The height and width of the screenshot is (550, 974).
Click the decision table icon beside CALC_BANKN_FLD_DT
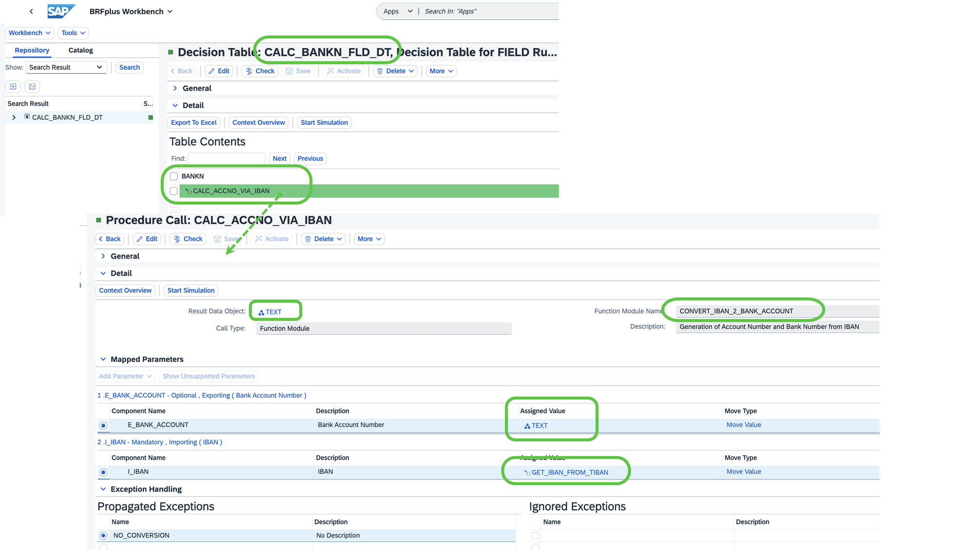click(27, 117)
